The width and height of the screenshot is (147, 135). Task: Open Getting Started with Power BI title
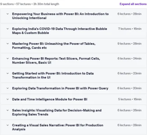click(x=53, y=76)
